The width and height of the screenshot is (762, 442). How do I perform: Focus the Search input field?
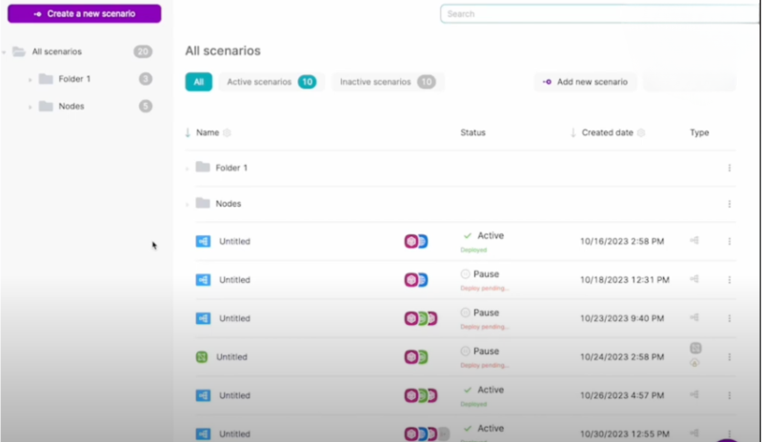[600, 13]
